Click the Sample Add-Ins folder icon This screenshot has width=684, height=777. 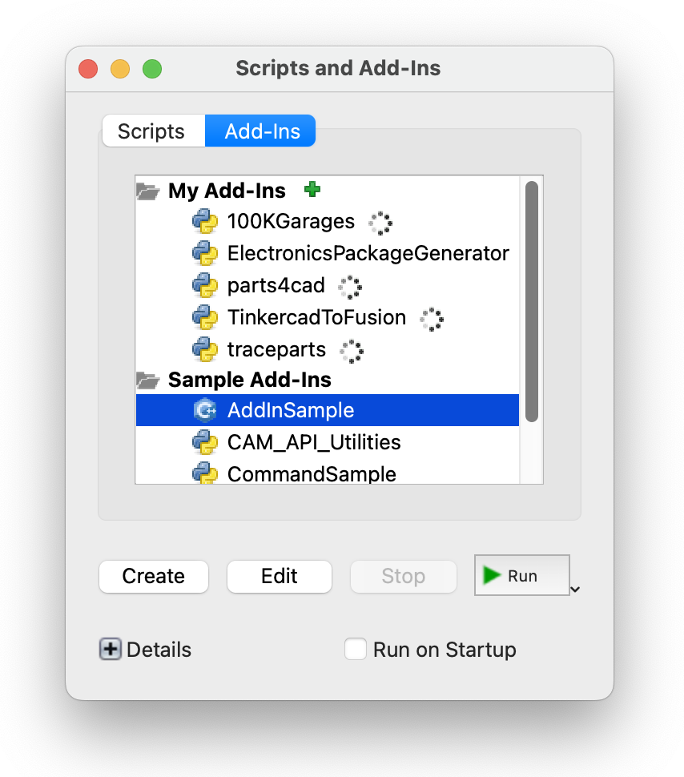pyautogui.click(x=148, y=380)
